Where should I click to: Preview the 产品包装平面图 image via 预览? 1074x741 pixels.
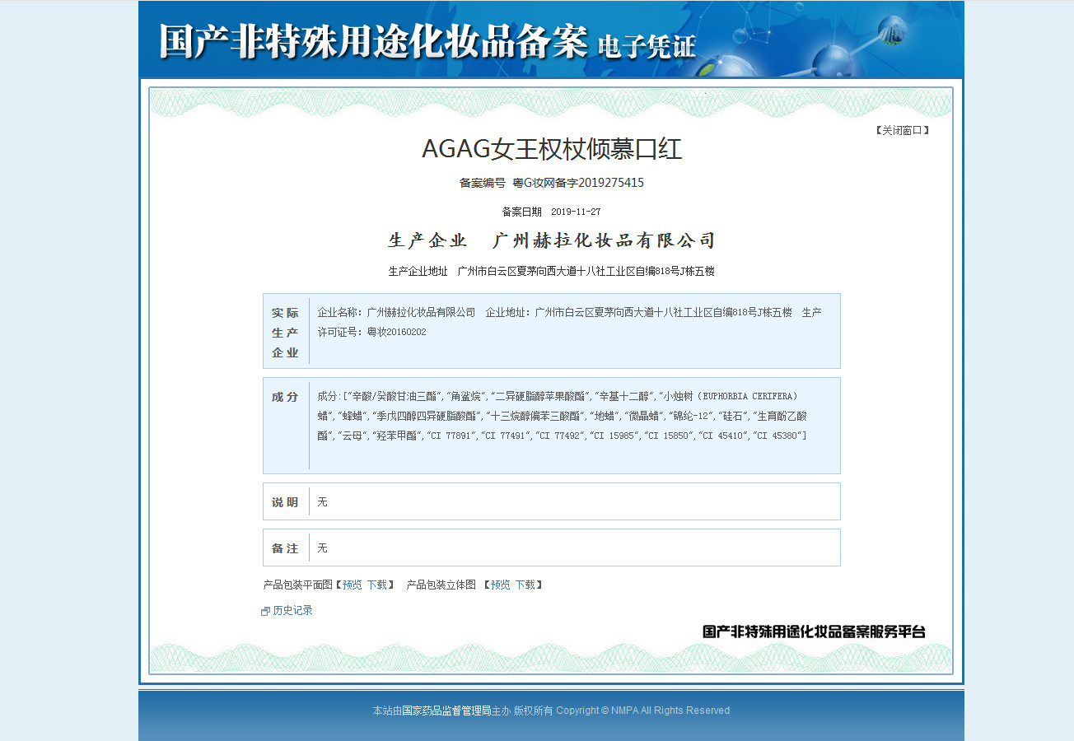coord(353,585)
